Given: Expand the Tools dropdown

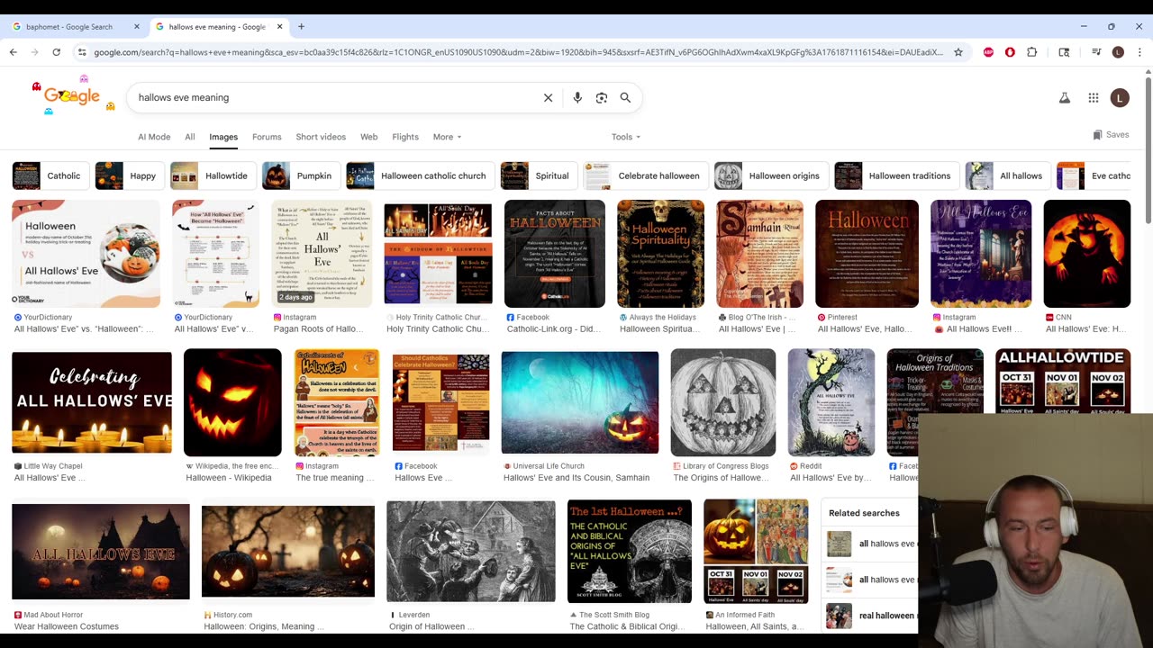Looking at the screenshot, I should (626, 137).
